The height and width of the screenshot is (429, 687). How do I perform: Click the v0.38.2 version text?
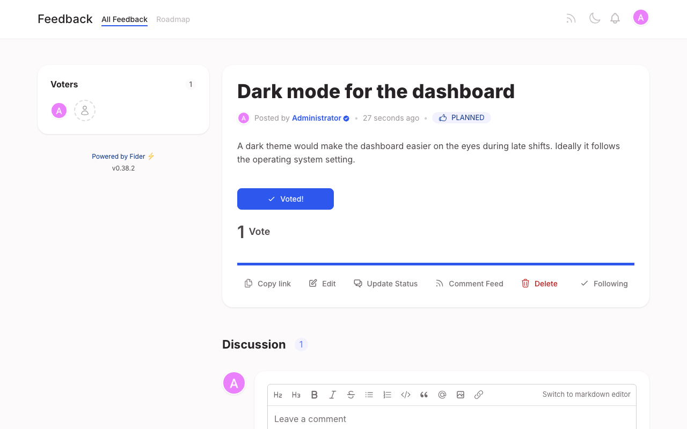pyautogui.click(x=123, y=168)
